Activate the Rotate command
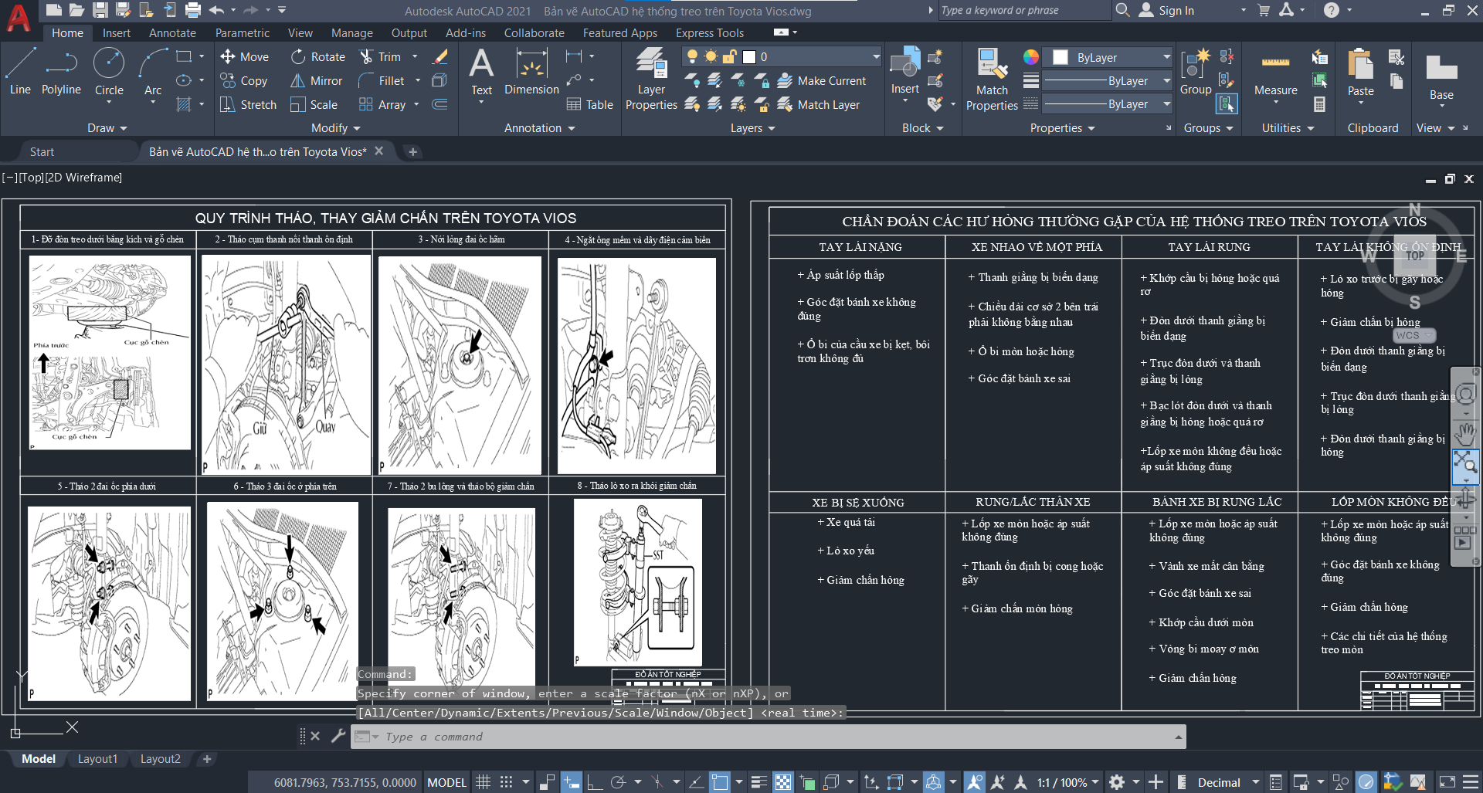The image size is (1483, 793). pos(318,56)
